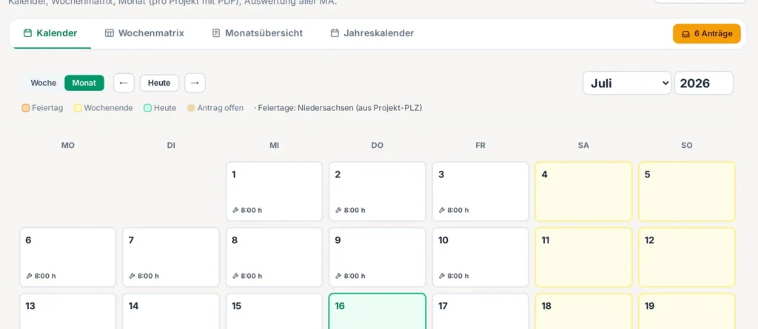Click the calendar icon beside Jahreskalender
758x329 pixels.
335,33
